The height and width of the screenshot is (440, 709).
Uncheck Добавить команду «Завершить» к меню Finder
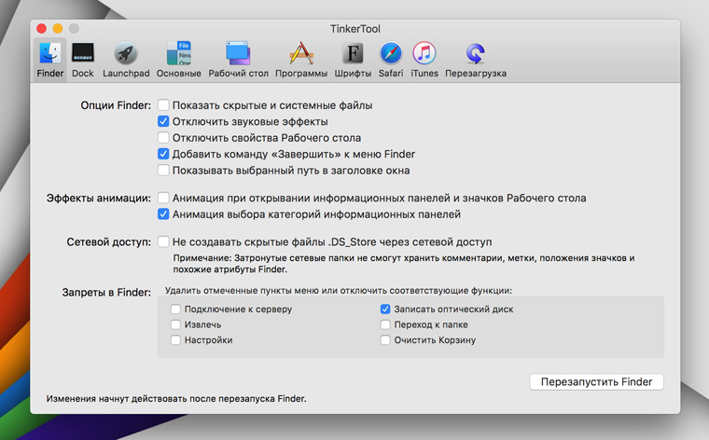point(163,155)
